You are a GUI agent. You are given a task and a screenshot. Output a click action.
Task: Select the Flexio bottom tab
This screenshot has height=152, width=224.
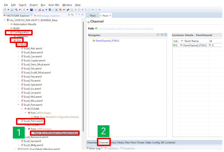(121, 142)
